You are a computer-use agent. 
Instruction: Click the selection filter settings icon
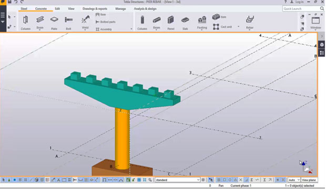(x=203, y=180)
